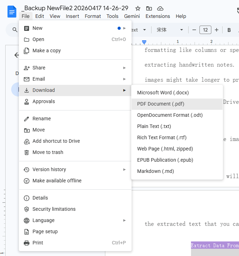Image resolution: width=239 pixels, height=256 pixels.
Task: Download as Plain Text (.txt)
Action: (x=177, y=126)
